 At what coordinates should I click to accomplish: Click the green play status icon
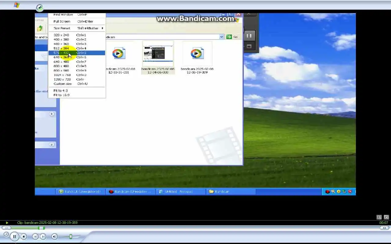click(7, 223)
